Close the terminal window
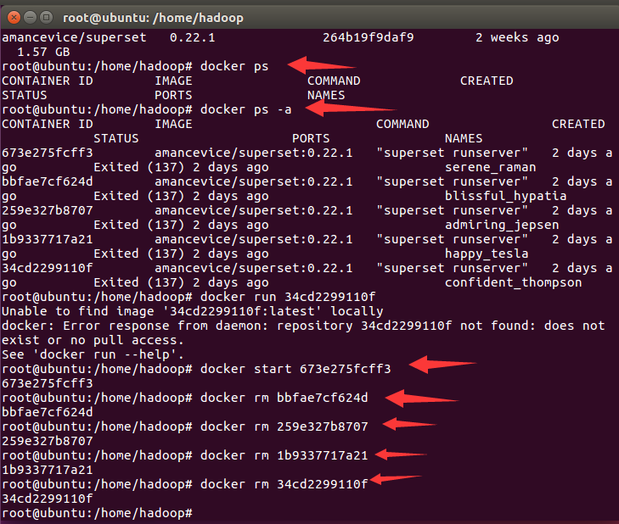The image size is (619, 524). click(14, 17)
